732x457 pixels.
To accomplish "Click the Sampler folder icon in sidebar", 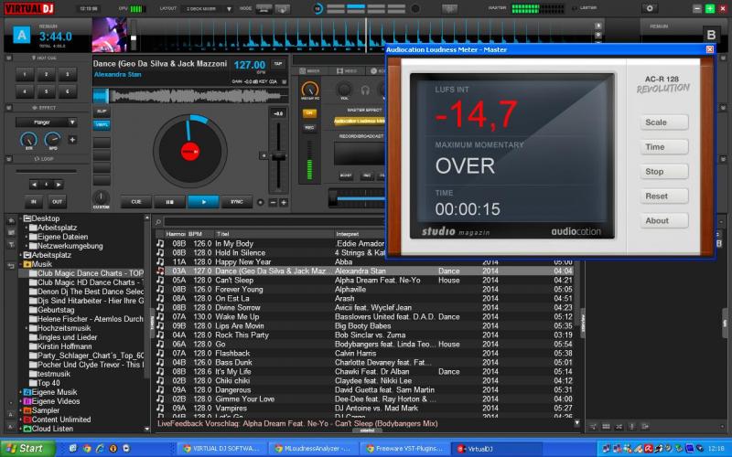I will [x=25, y=410].
